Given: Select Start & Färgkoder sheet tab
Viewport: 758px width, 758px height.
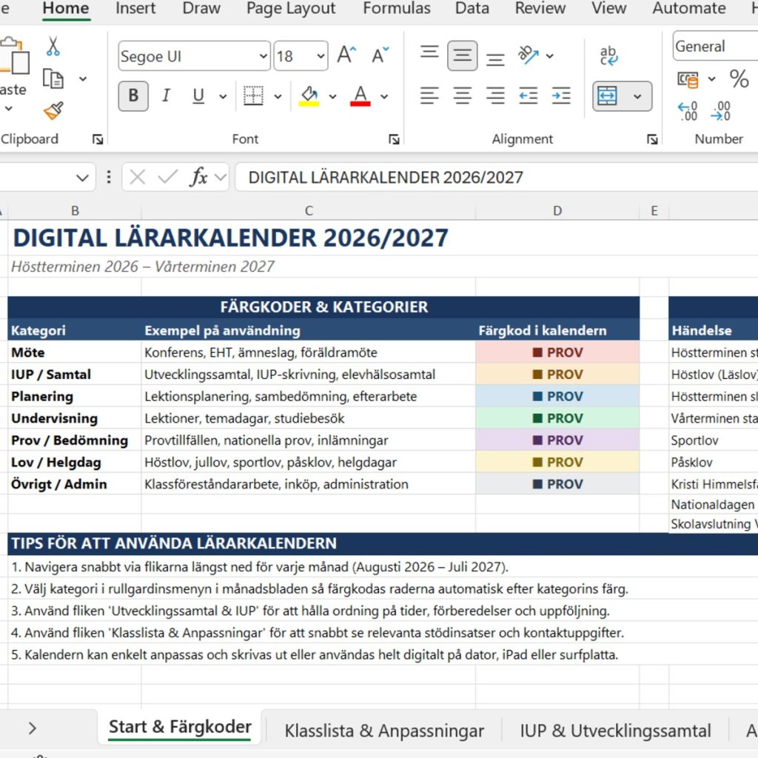Looking at the screenshot, I should (x=180, y=727).
